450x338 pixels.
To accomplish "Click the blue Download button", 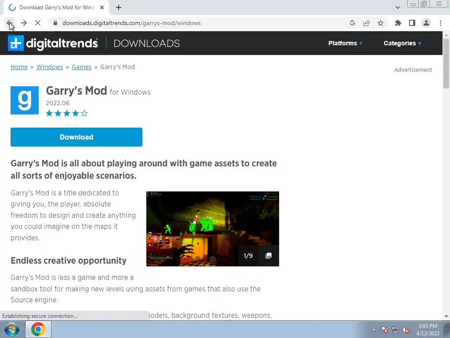I will tap(76, 137).
